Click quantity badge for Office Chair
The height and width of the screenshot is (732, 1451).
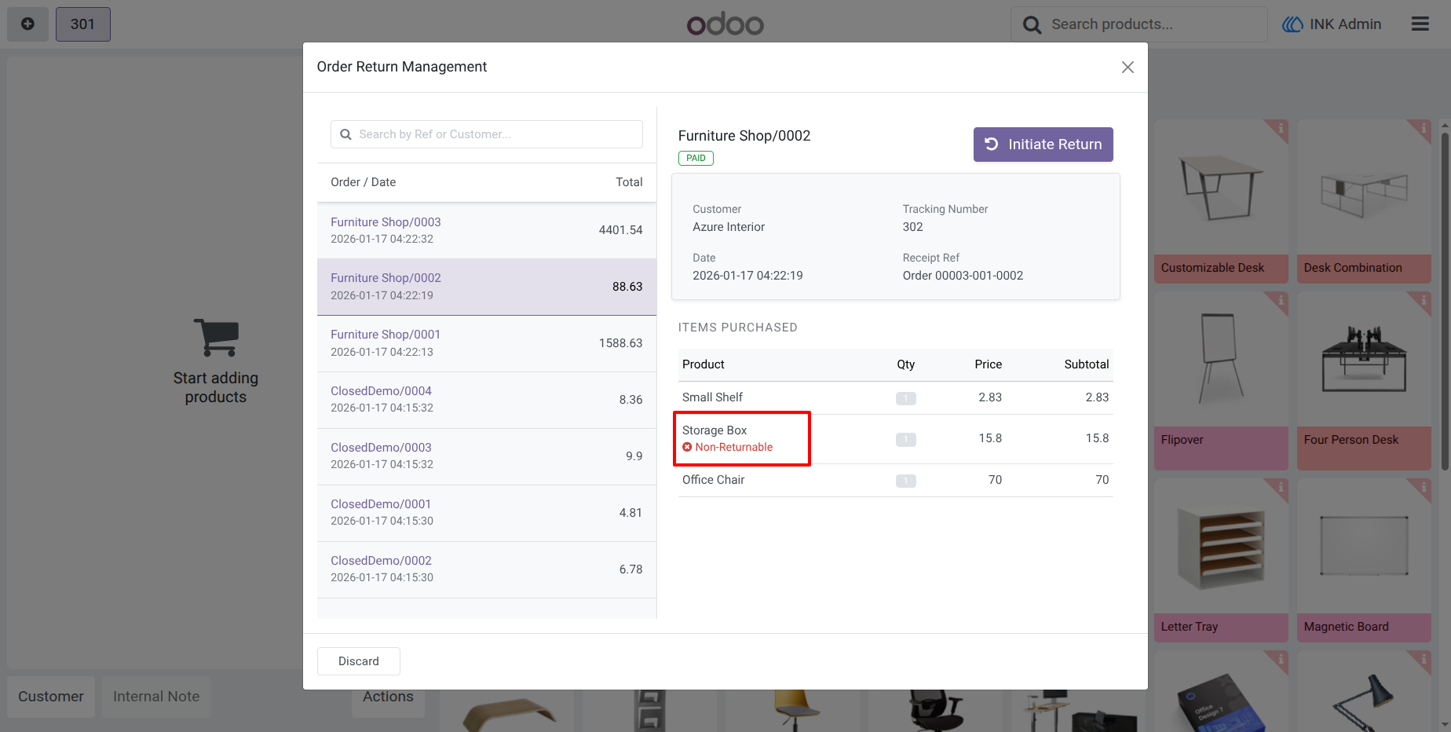coord(906,481)
